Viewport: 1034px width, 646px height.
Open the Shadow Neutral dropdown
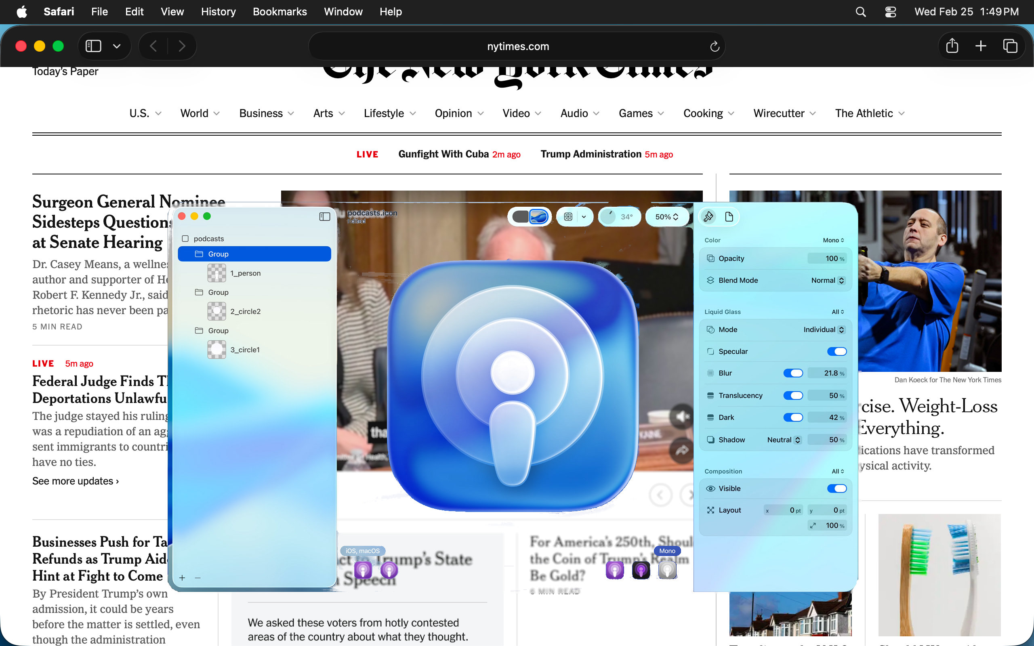pos(784,440)
